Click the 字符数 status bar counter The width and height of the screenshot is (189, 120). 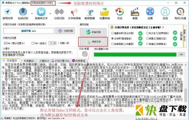coord(146,118)
